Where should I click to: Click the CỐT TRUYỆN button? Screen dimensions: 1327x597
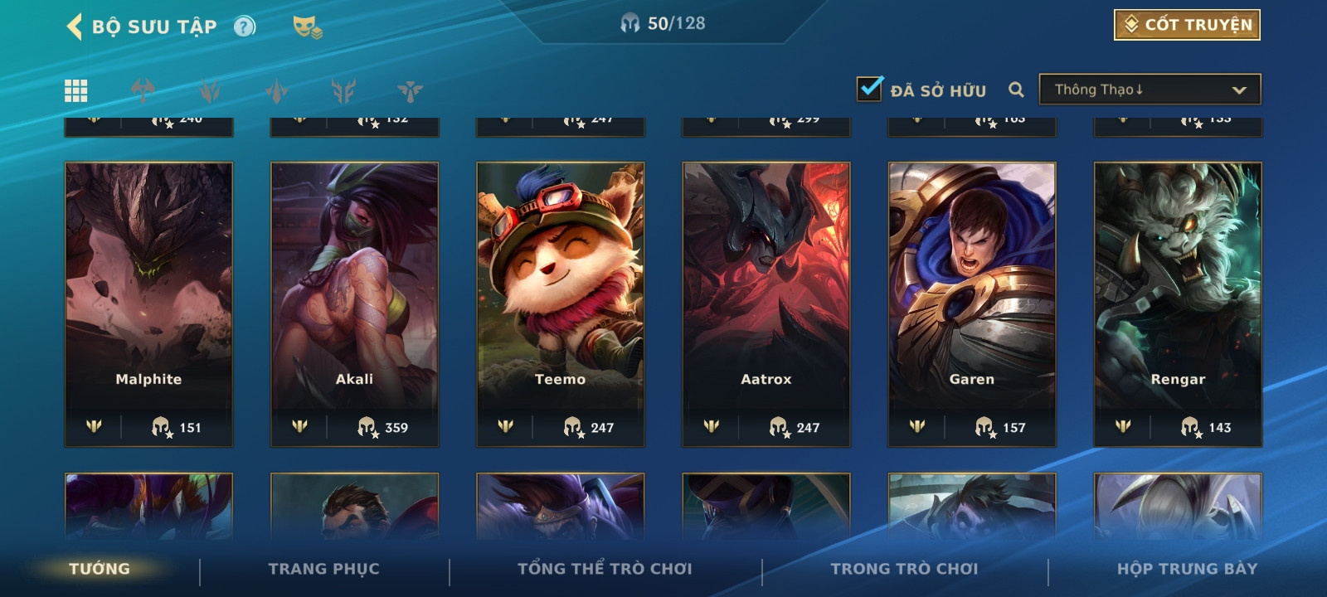pyautogui.click(x=1187, y=25)
